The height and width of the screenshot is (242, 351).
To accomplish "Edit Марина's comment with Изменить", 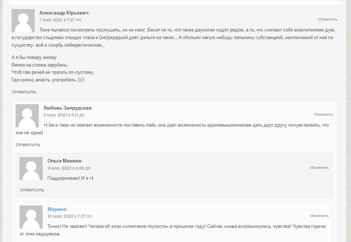I will click(x=319, y=216).
